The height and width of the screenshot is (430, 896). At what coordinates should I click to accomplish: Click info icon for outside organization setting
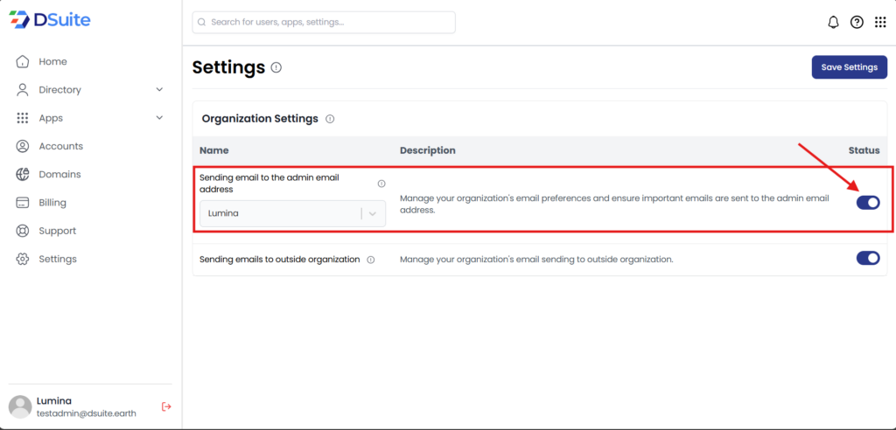371,260
